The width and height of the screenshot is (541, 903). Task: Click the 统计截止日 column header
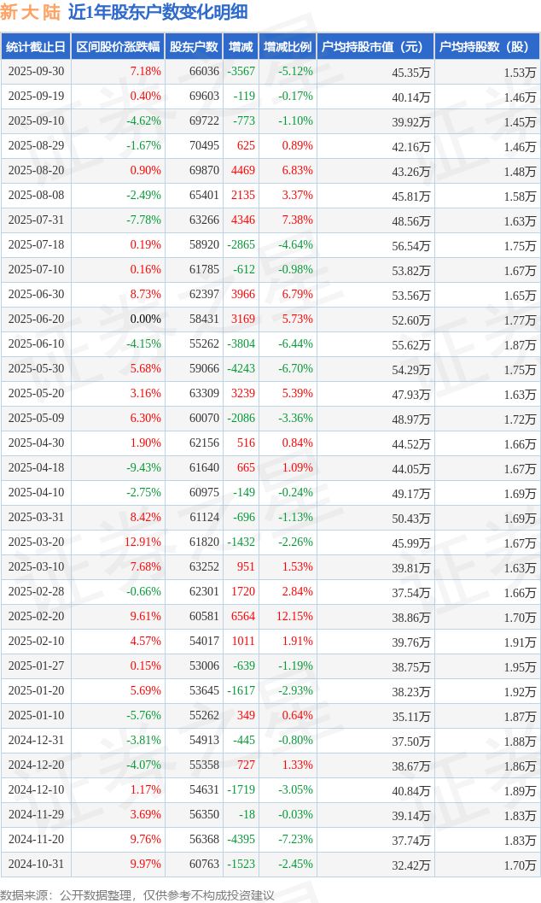click(36, 47)
